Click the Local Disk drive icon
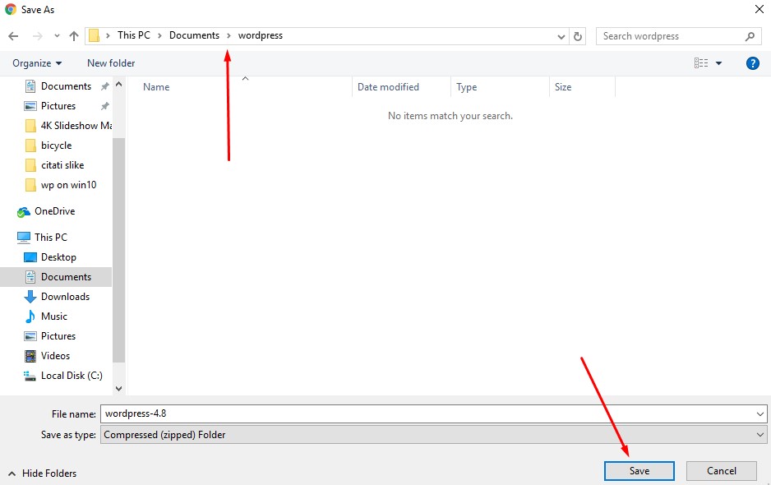771x485 pixels. (30, 376)
